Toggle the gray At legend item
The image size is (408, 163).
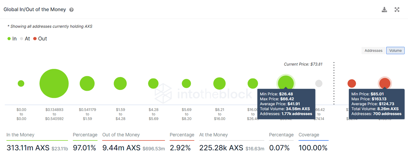tap(25, 39)
